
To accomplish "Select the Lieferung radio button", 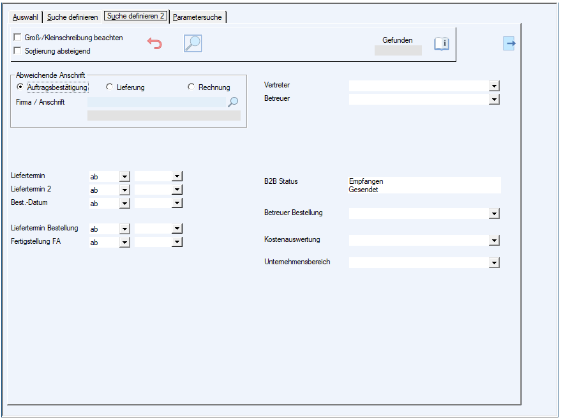I will 110,87.
